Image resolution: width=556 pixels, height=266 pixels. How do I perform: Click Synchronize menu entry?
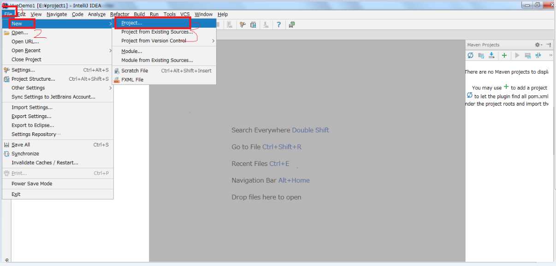[58, 154]
